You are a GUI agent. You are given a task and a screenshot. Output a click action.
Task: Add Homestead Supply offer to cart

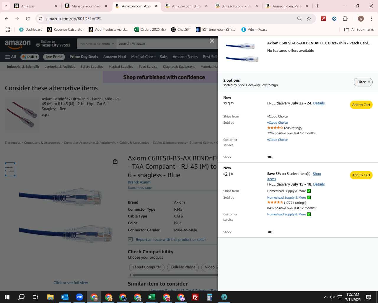361,175
